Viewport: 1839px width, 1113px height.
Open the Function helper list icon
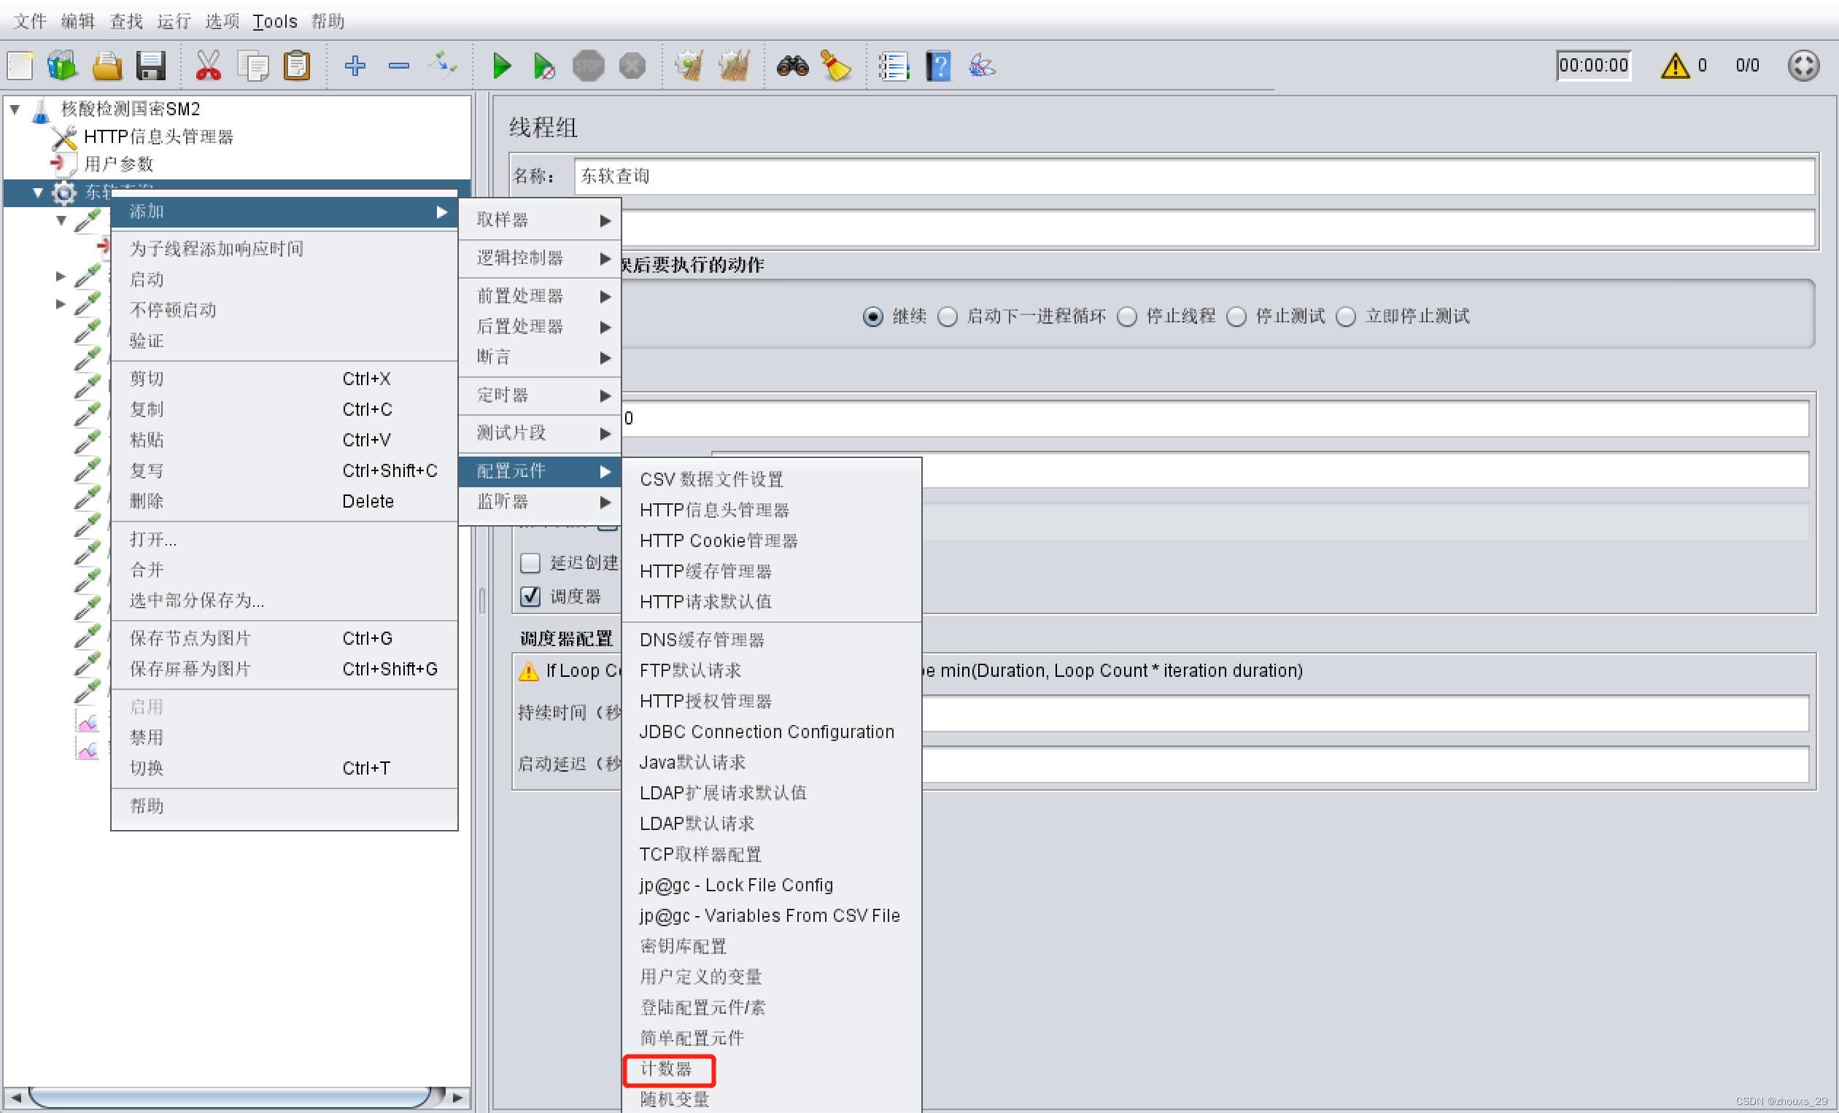click(894, 66)
